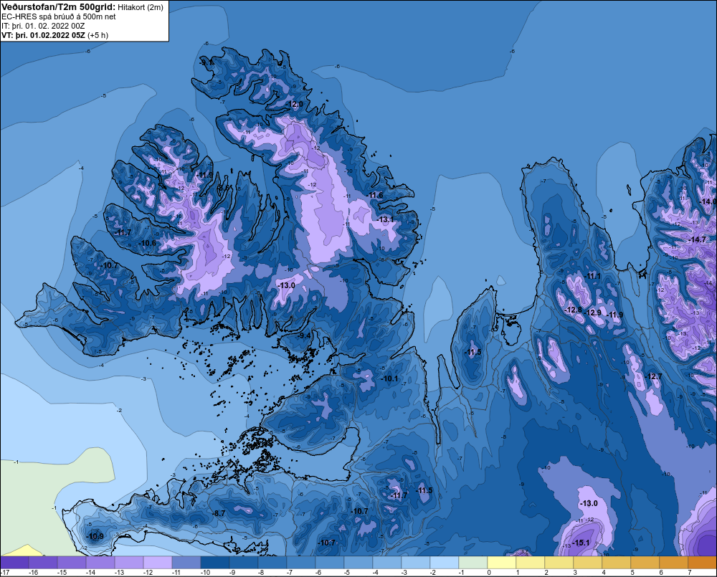The image size is (717, 577).
Task: Select the -13.1 temperature value
Action: click(x=385, y=220)
